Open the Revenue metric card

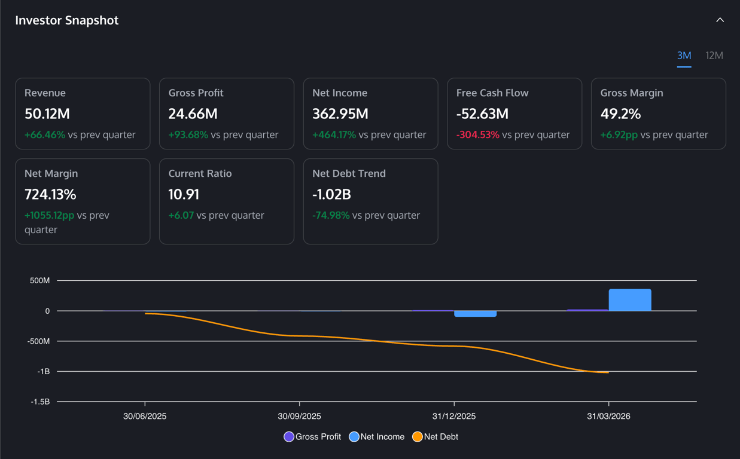point(83,114)
